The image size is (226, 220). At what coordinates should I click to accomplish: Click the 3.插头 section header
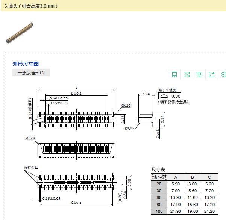point(31,6)
